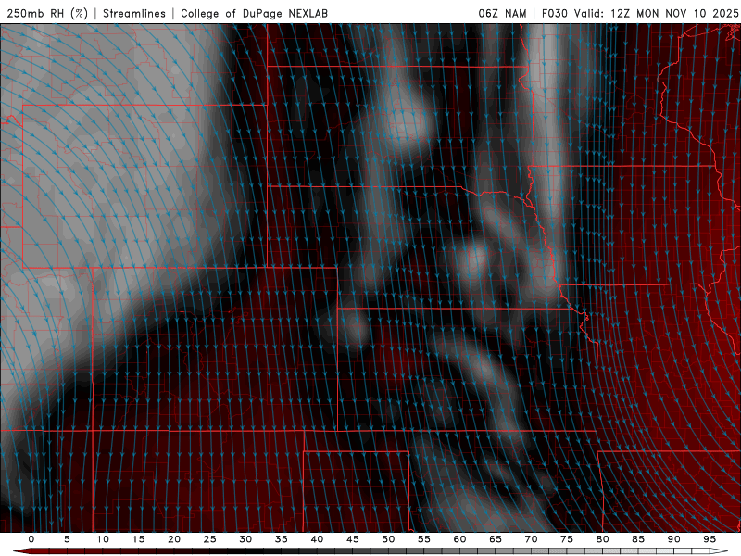The image size is (741, 556).
Task: Click the '35' label on the legend
Action: pos(282,539)
